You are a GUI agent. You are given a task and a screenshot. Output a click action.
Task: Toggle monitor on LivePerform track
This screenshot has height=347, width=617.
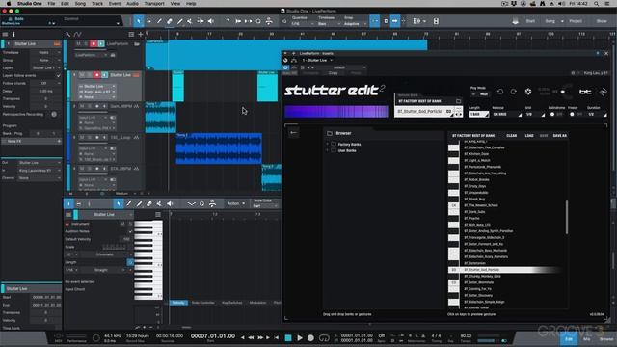point(101,43)
